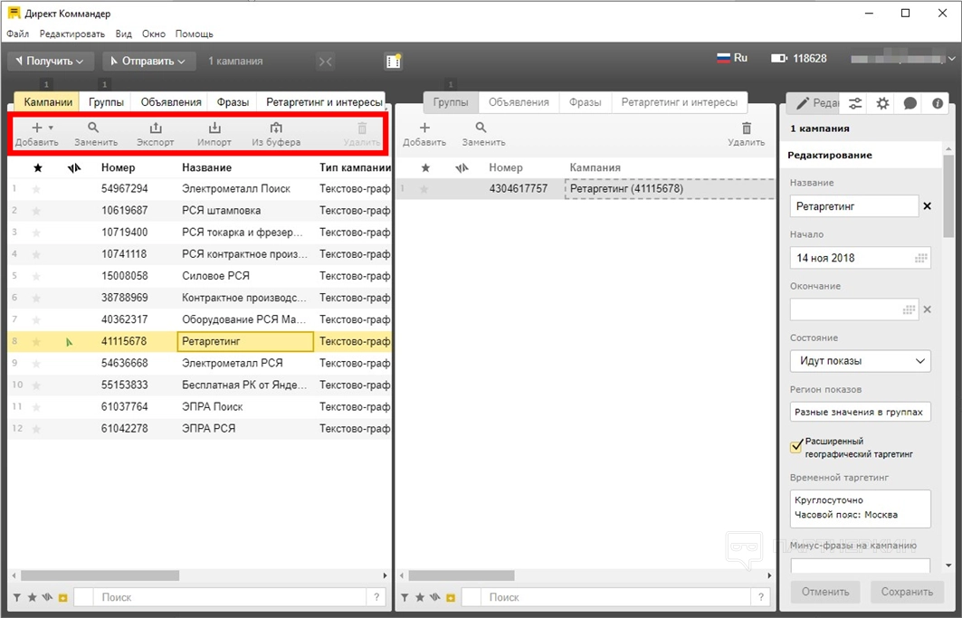Switch to the Объявления tab in the left pane
Screen dimensions: 962x618
point(171,102)
